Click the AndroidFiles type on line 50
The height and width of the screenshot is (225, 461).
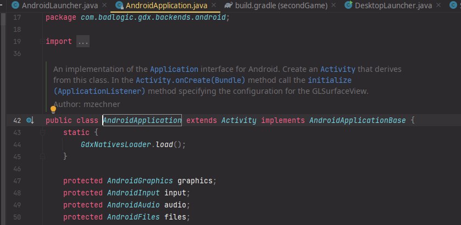133,217
